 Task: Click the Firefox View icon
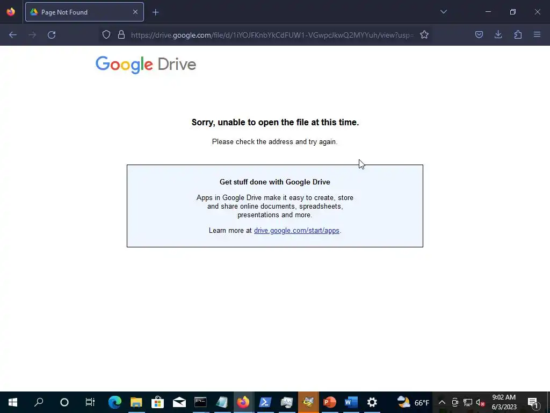point(11,12)
